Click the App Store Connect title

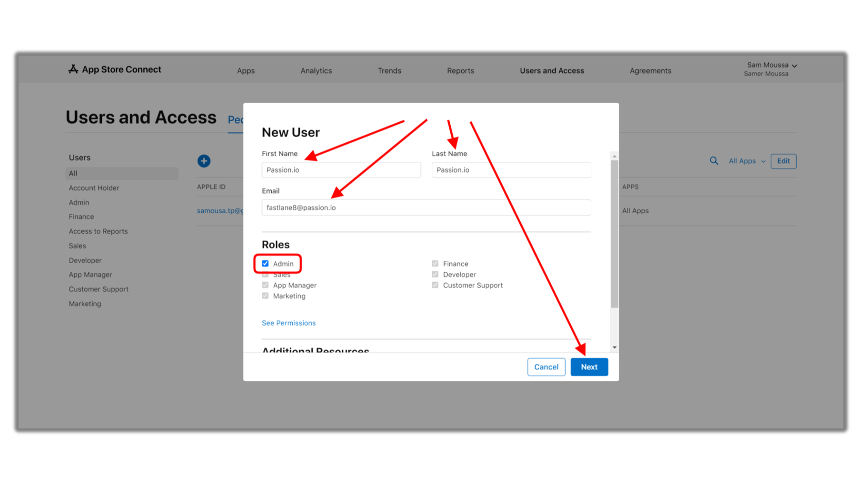(121, 69)
